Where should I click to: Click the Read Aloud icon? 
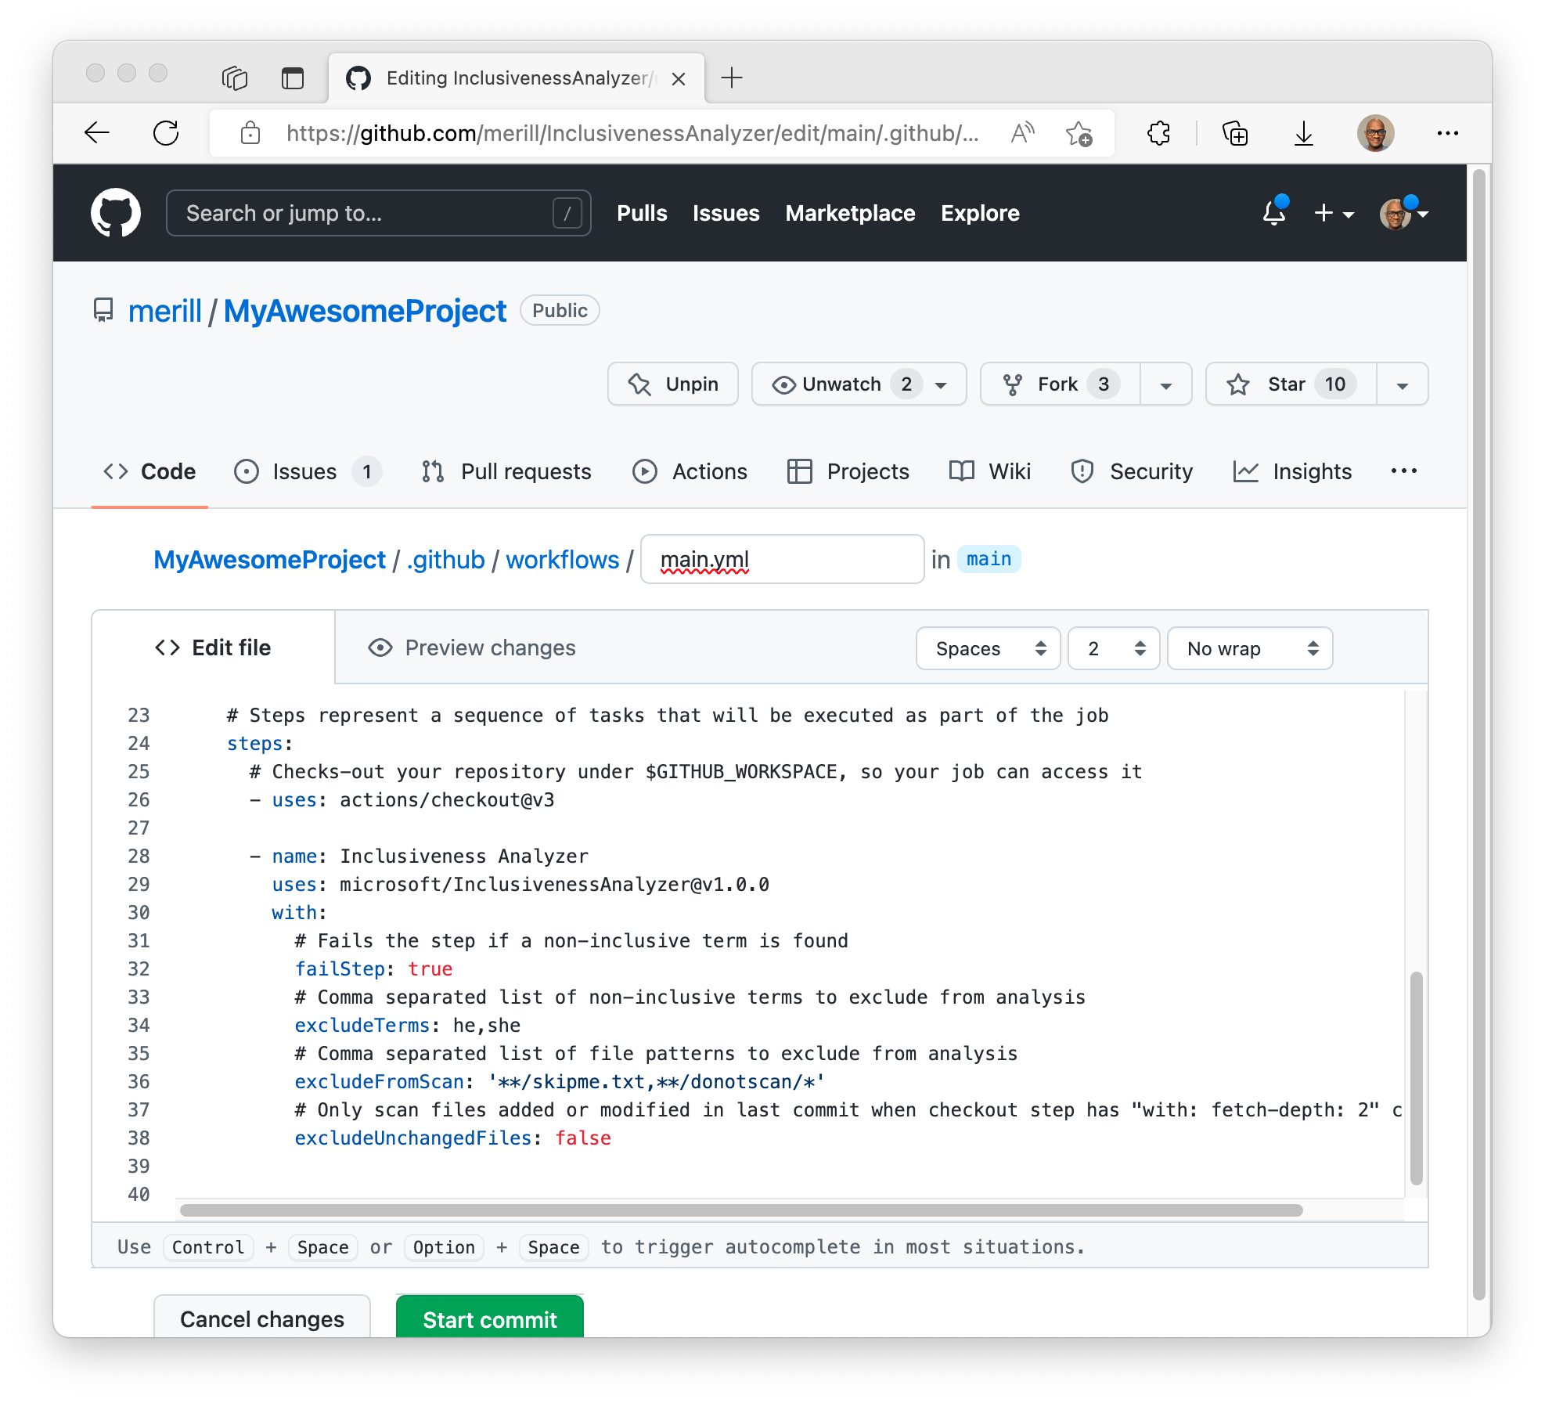[x=1022, y=133]
